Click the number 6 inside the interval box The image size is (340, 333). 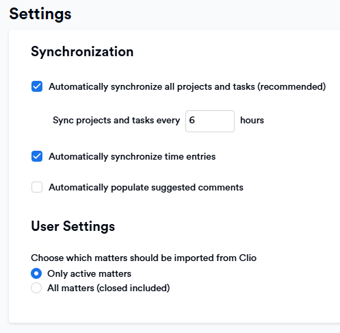[x=192, y=120]
